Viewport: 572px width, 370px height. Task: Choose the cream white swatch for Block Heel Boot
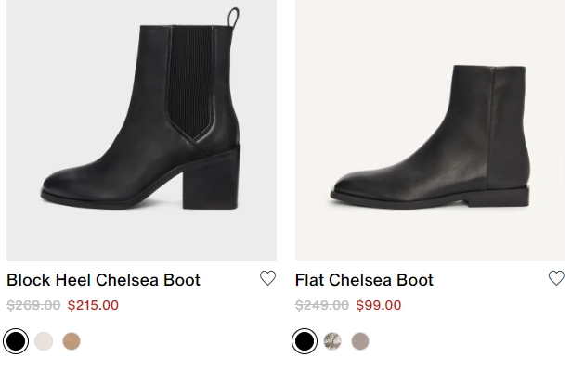[x=44, y=341]
